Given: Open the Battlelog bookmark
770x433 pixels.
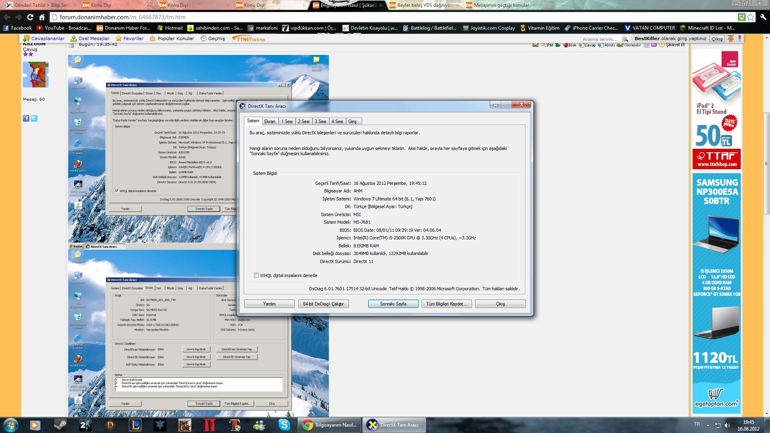Looking at the screenshot, I should 430,28.
